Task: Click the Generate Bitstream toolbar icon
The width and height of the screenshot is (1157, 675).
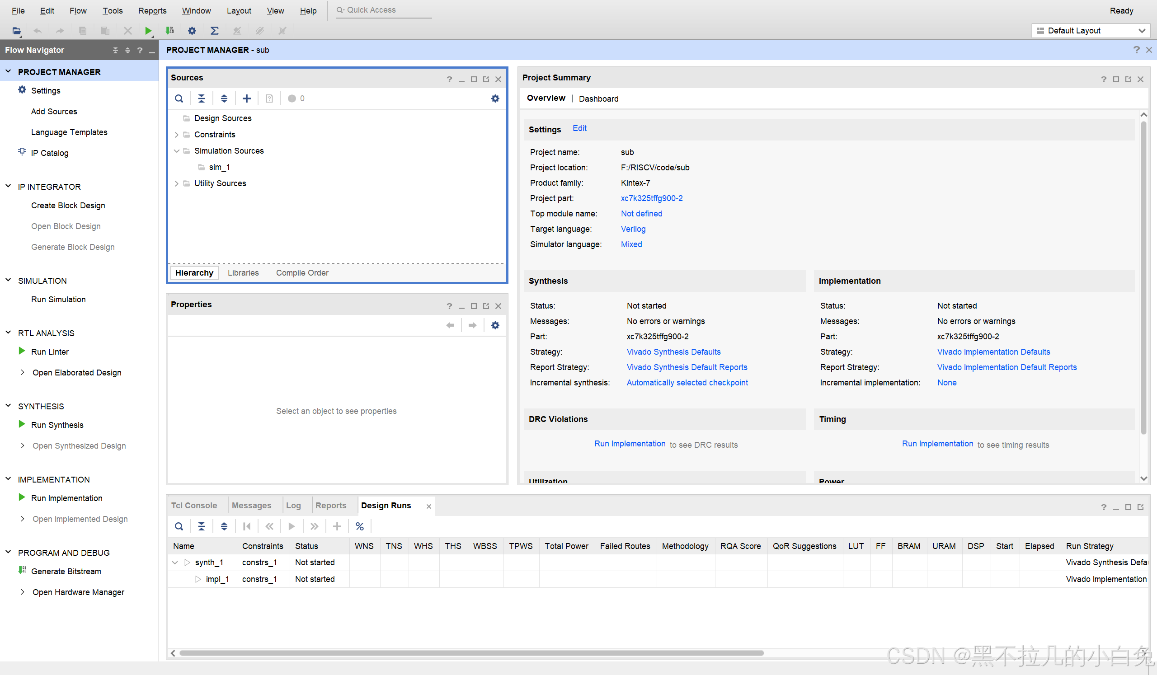Action: (170, 31)
